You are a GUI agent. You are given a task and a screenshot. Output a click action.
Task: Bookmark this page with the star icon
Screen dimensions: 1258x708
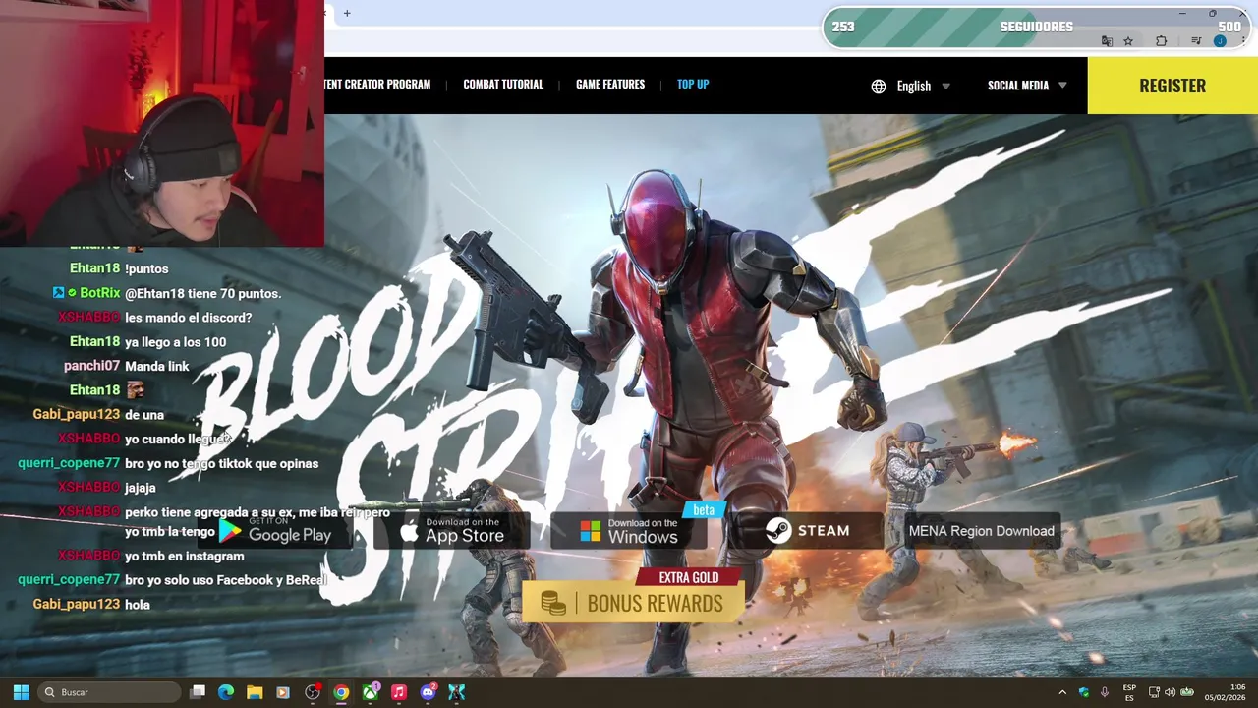pos(1128,41)
